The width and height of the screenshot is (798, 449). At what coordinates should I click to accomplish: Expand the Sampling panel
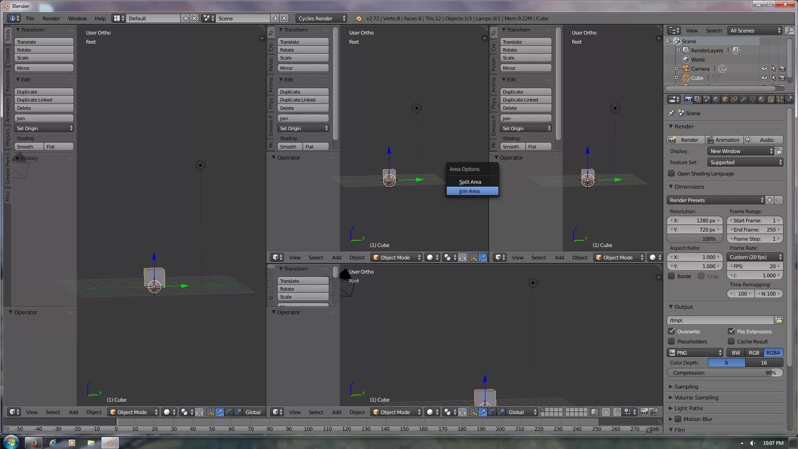(x=686, y=387)
